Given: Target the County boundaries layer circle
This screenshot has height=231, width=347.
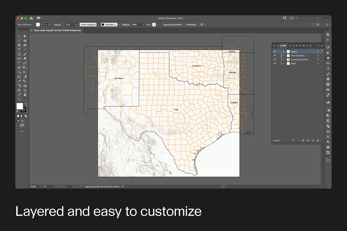Looking at the screenshot, I should click(318, 59).
